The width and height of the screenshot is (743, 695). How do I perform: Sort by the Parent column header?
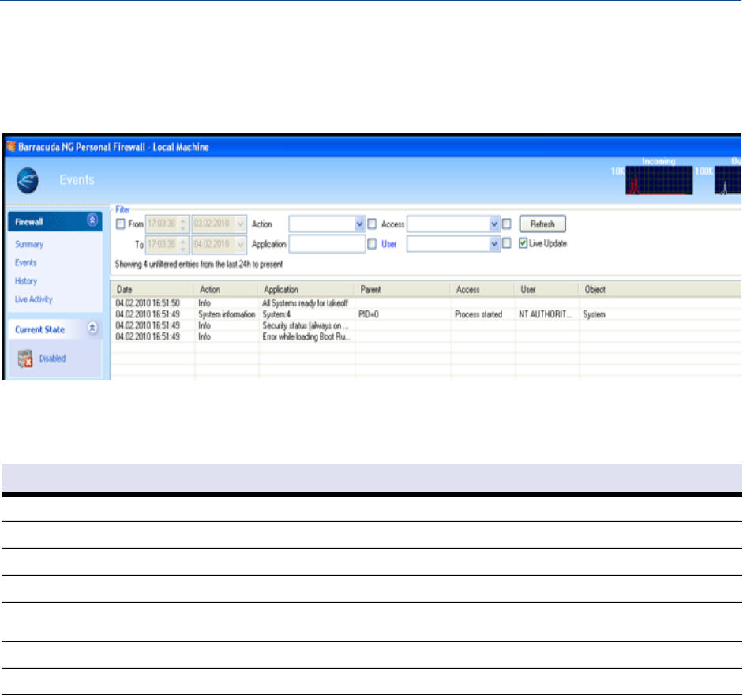[402, 290]
